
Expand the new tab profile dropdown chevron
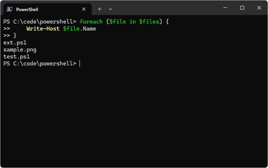point(110,9)
